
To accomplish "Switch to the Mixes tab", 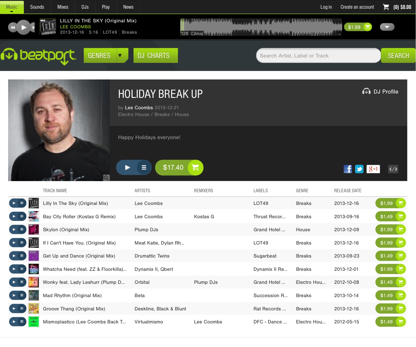I will [63, 7].
